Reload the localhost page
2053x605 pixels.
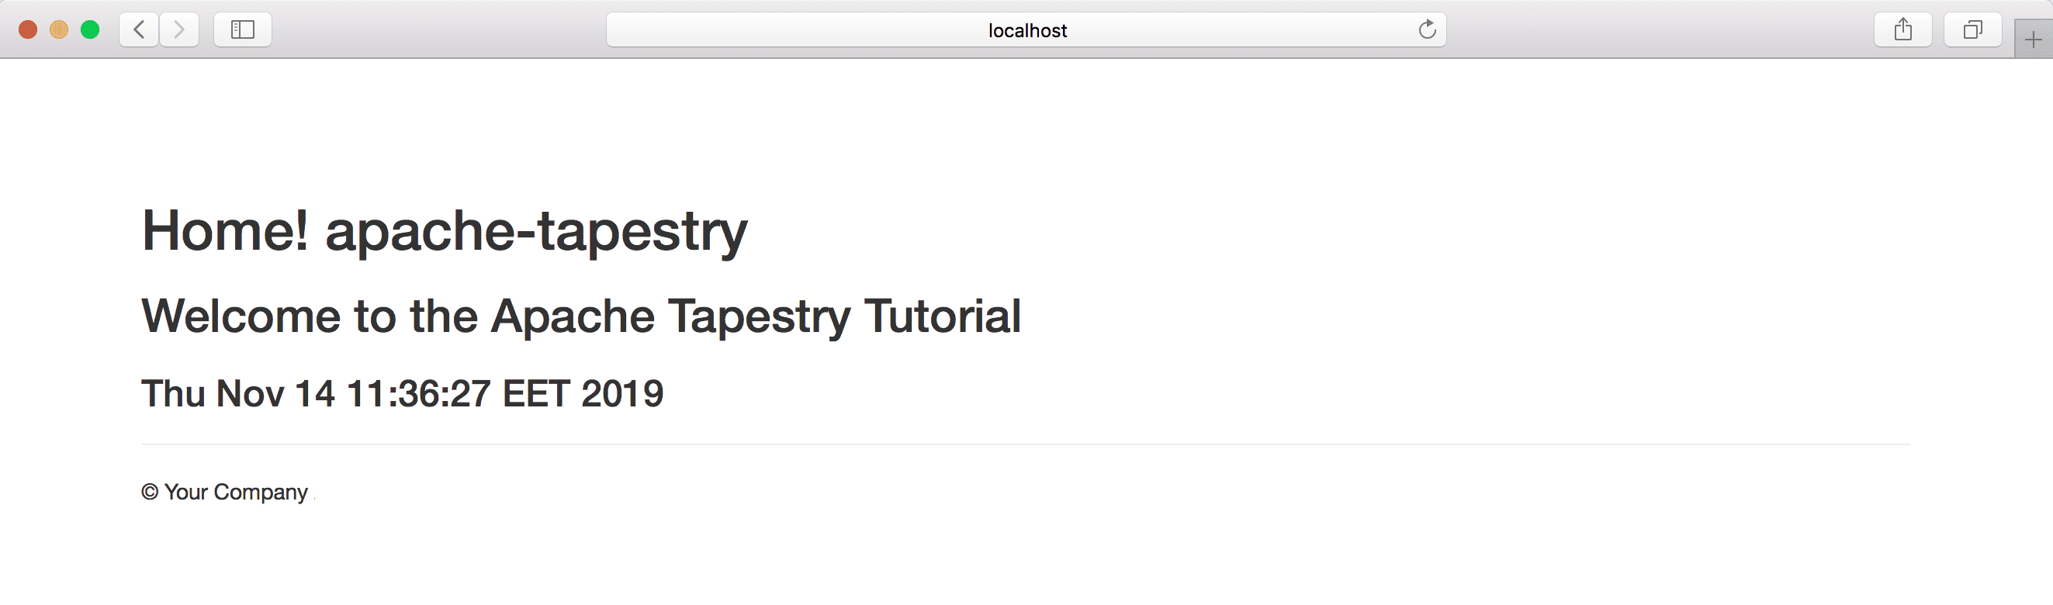coord(1427,30)
